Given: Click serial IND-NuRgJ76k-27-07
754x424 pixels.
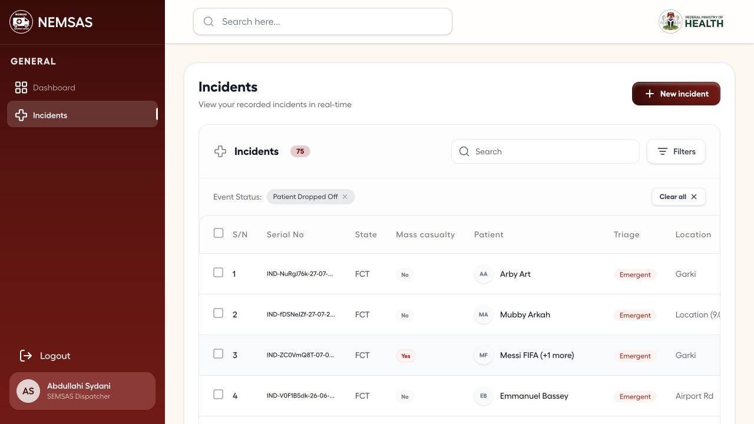Looking at the screenshot, I should tap(300, 274).
